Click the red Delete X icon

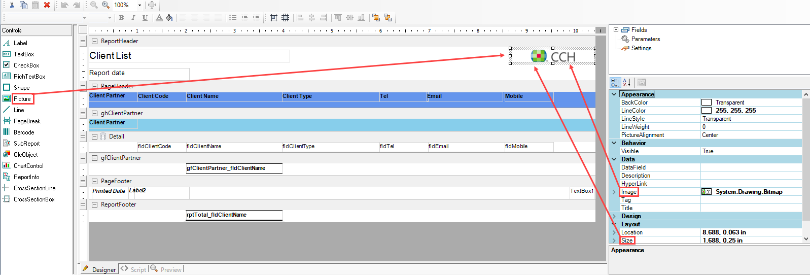click(x=47, y=5)
